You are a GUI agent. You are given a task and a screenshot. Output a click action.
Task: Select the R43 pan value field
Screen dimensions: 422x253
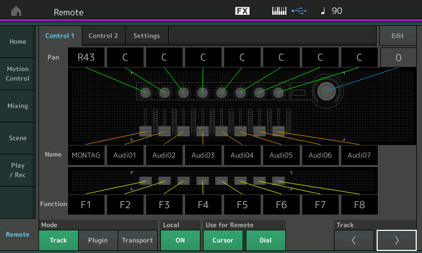pyautogui.click(x=86, y=57)
